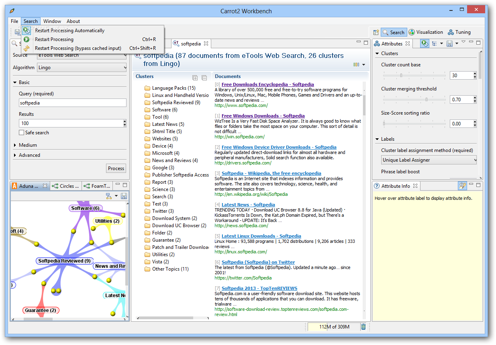The image size is (496, 345).
Task: Switch to the Tuning perspective
Action: coord(459,32)
